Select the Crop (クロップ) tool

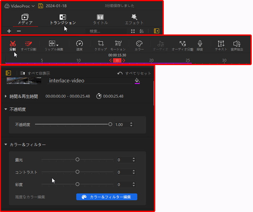click(x=101, y=44)
